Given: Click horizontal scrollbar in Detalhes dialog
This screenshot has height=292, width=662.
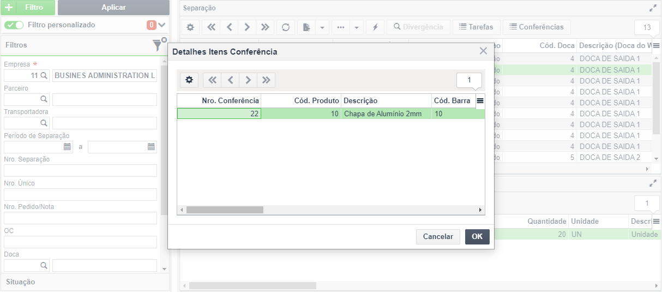Looking at the screenshot, I should [225, 210].
